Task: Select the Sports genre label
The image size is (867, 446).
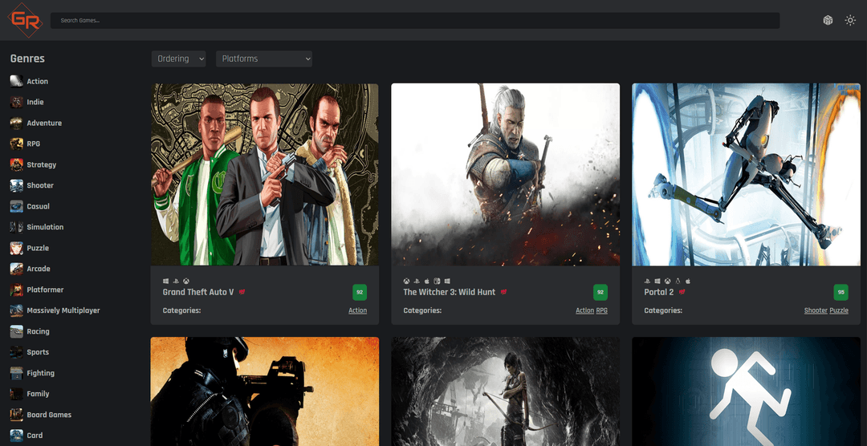Action: [x=38, y=352]
